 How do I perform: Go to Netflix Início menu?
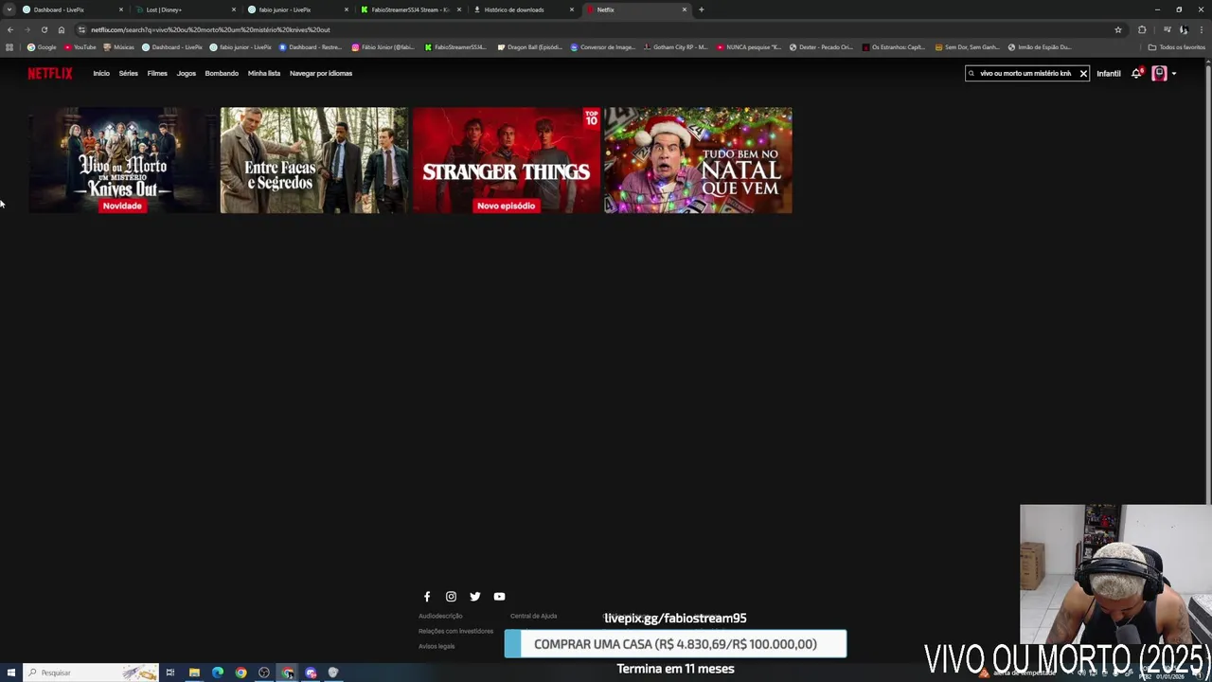pos(101,73)
